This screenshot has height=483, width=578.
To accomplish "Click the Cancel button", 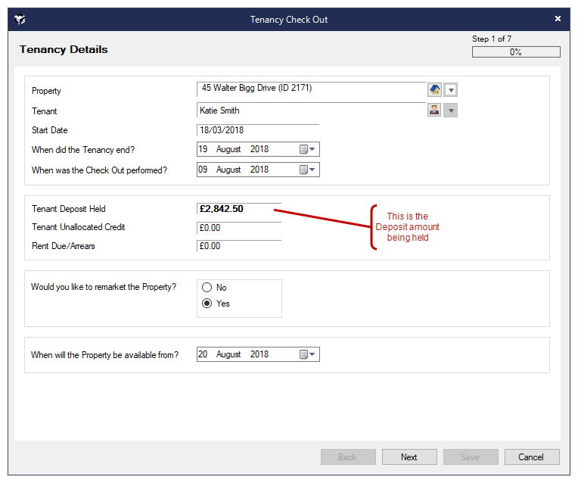I will pyautogui.click(x=531, y=457).
